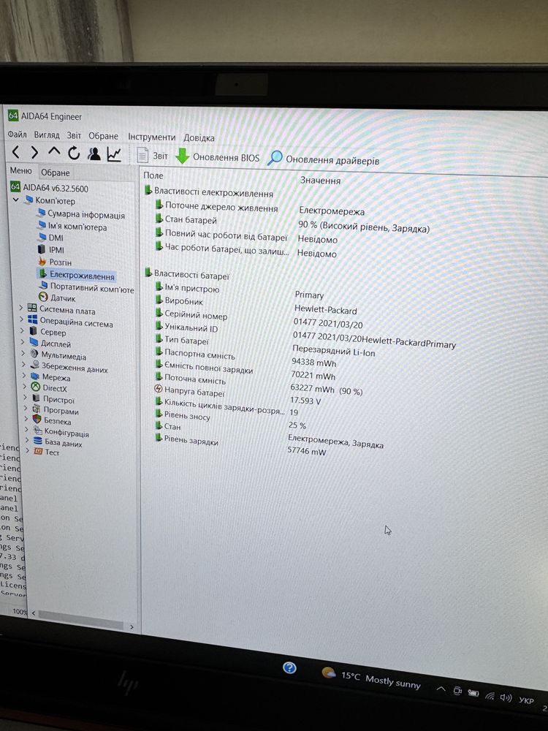Click the Тест tree icon
The width and height of the screenshot is (548, 731).
coord(38,451)
